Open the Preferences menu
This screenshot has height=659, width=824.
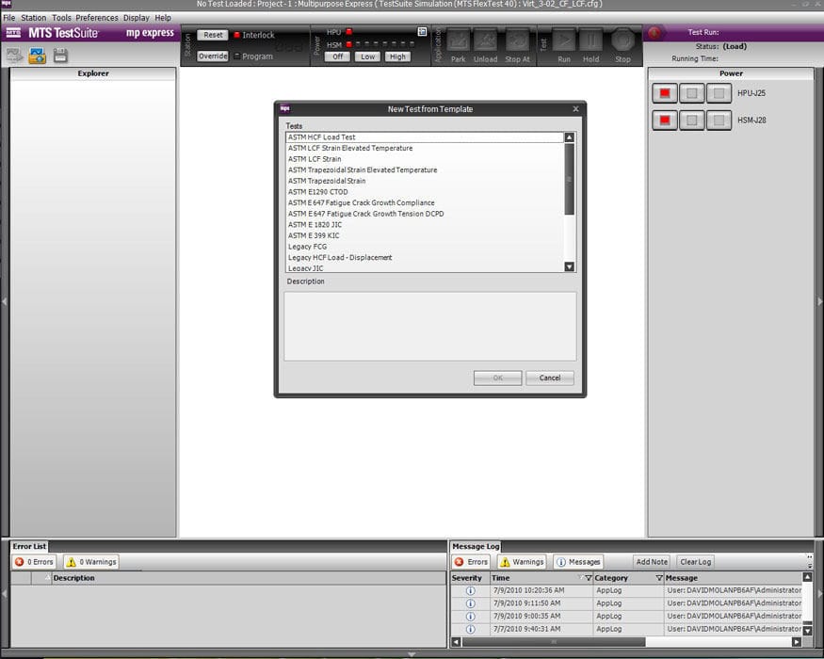pos(97,17)
